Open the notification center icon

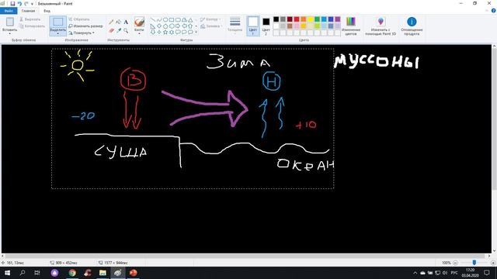click(x=487, y=273)
